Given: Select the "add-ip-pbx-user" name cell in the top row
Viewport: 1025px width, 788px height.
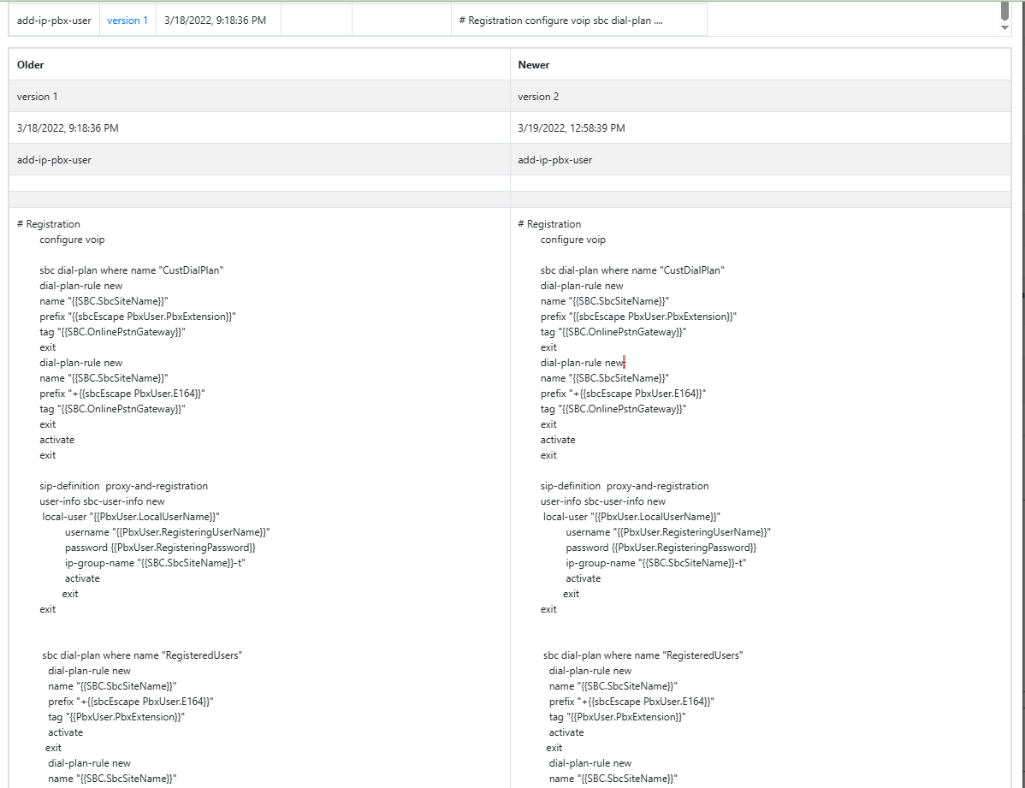Looking at the screenshot, I should tap(54, 21).
